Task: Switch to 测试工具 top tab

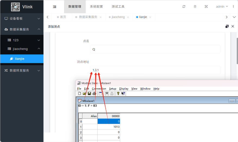Action: (x=118, y=7)
